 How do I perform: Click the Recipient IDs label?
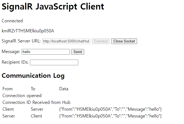pyautogui.click(x=15, y=62)
